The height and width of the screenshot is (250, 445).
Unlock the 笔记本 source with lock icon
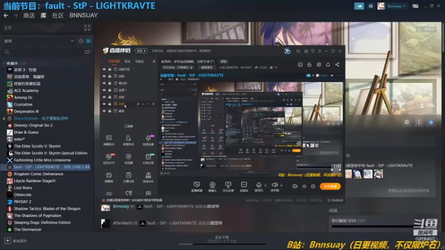[110, 83]
